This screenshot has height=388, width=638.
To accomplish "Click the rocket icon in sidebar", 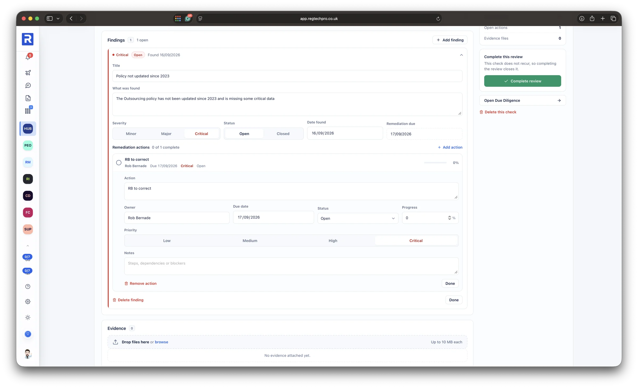I will point(28,73).
